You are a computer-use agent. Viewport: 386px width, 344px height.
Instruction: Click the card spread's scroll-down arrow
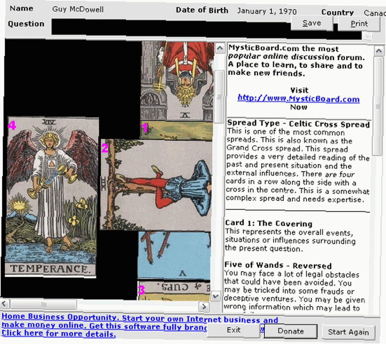click(215, 296)
